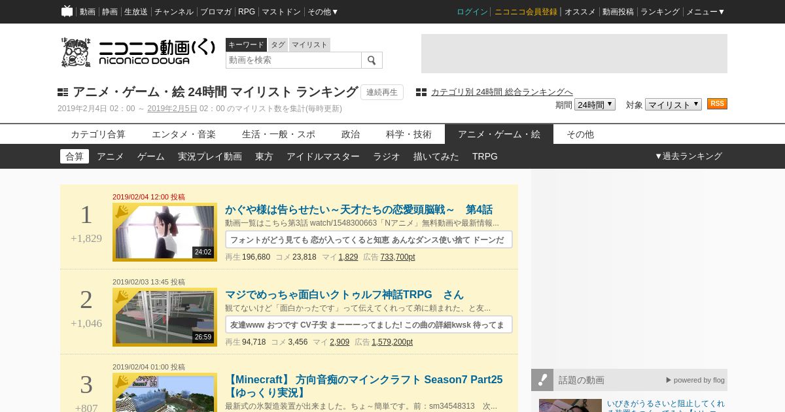The width and height of the screenshot is (785, 412).
Task: Select the キーワード search tab
Action: (x=246, y=44)
